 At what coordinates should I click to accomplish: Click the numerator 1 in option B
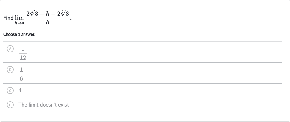click(21, 70)
